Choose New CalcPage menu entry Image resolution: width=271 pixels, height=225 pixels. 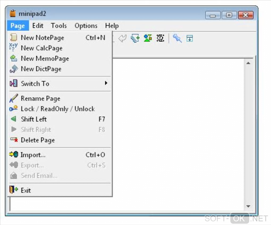(x=60, y=48)
